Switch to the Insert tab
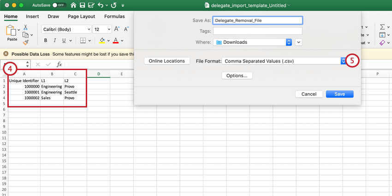The image size is (392, 196). pyautogui.click(x=32, y=17)
